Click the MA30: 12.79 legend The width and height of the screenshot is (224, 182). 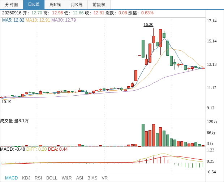click(x=64, y=20)
